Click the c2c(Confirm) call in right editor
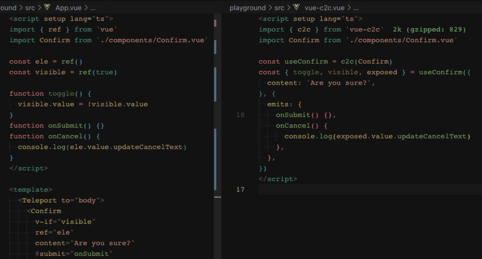Viewport: 482px width, 259px height. [x=366, y=62]
